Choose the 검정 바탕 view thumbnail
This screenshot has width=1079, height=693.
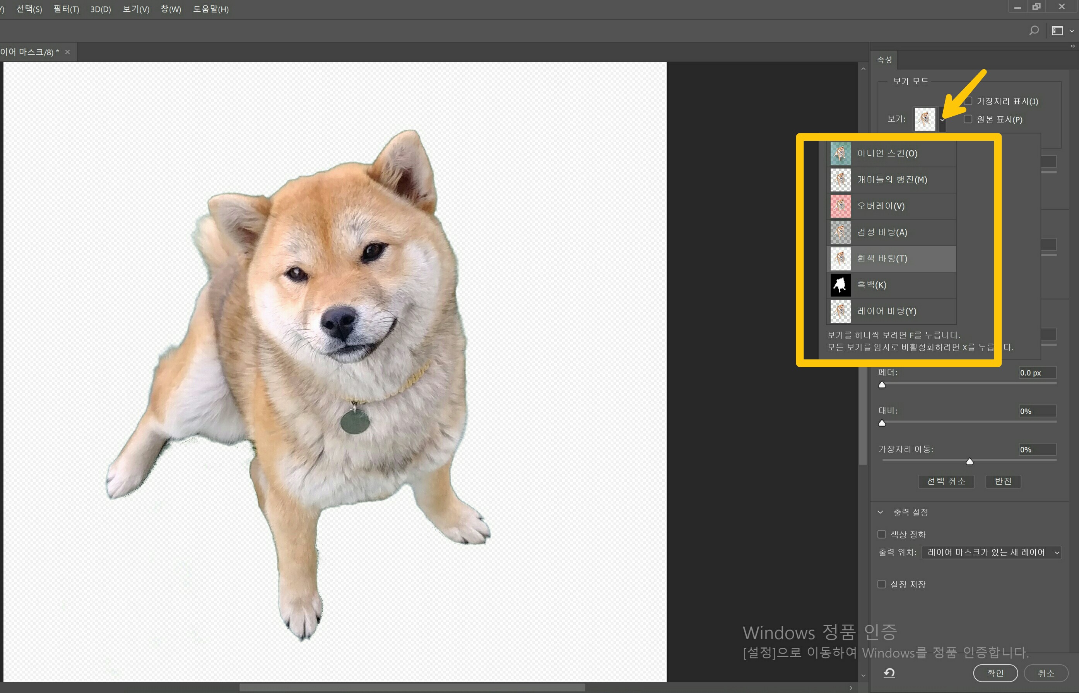[840, 232]
